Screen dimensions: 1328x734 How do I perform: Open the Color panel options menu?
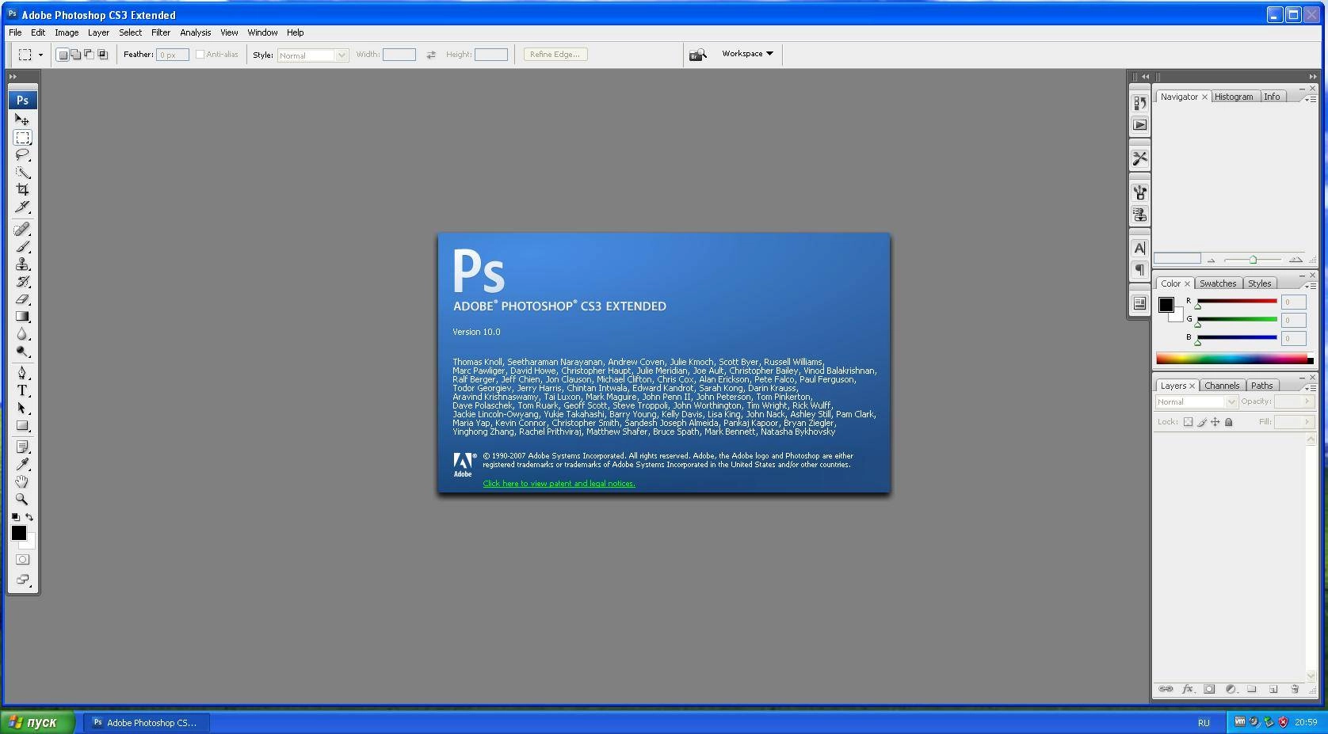pyautogui.click(x=1311, y=286)
